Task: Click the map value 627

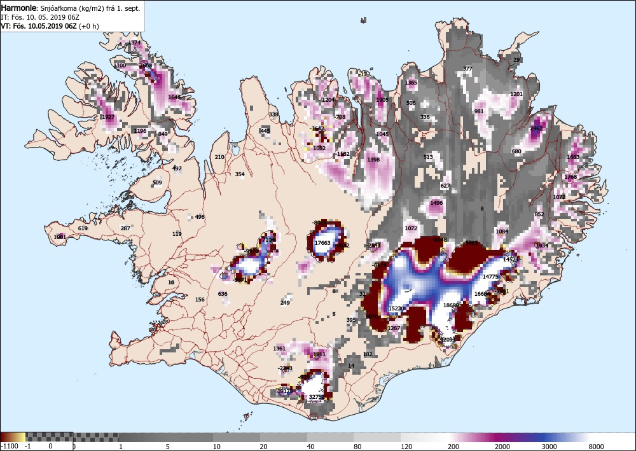Action: (x=445, y=186)
